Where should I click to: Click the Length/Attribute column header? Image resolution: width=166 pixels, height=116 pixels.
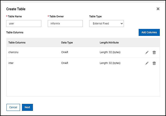[x=109, y=43]
